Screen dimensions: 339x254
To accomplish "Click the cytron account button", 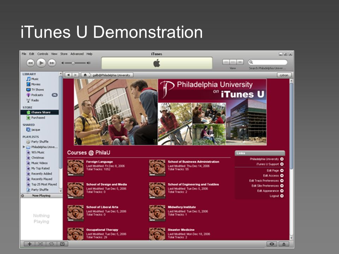I will [284, 75].
